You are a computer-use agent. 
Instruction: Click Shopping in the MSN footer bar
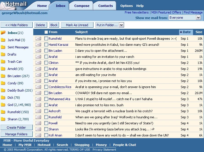click(x=82, y=145)
